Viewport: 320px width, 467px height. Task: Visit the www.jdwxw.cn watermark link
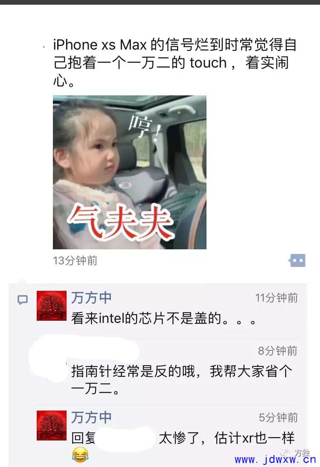(275, 460)
